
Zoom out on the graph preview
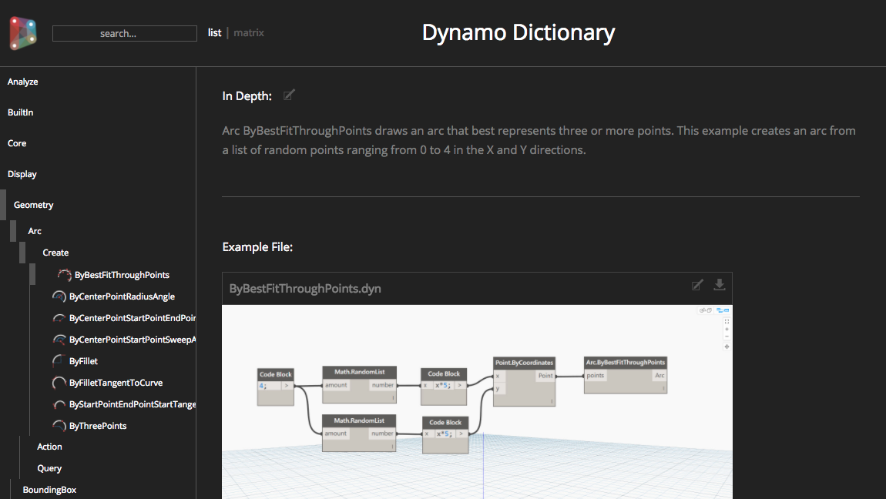[x=727, y=338]
